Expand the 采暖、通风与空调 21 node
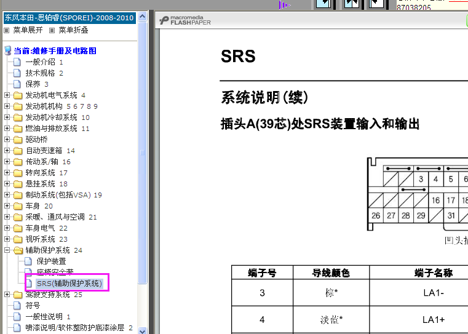 tap(7, 217)
